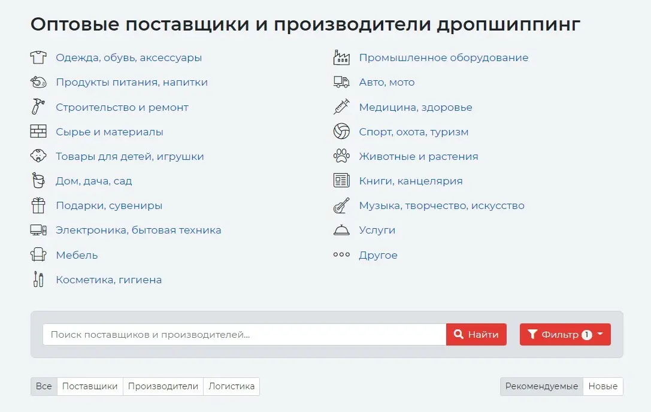Go to Строительство и ремонт
This screenshot has width=651, height=412.
122,107
